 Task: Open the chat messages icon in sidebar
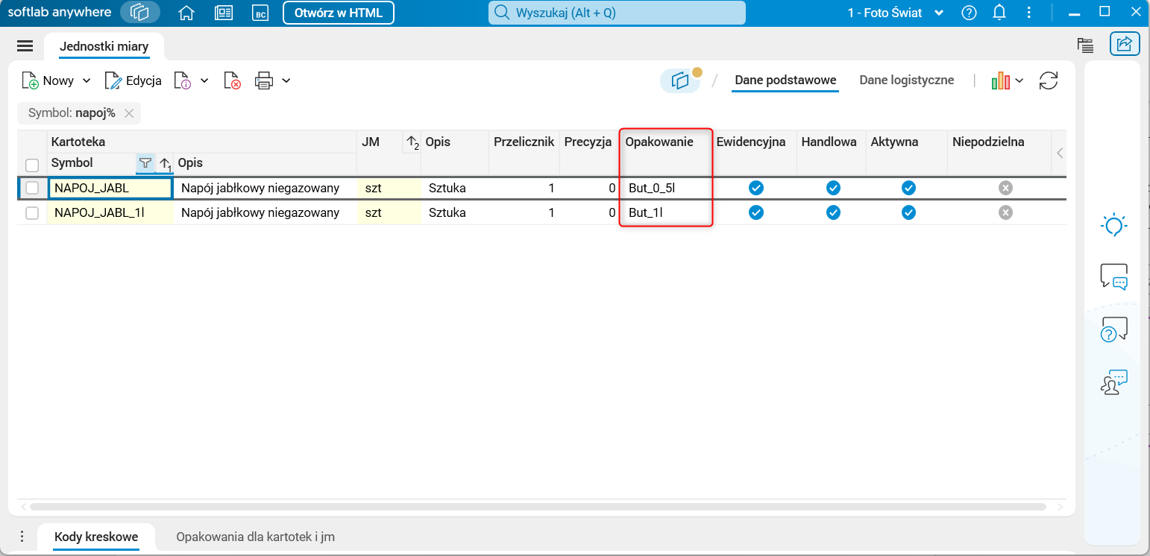click(x=1113, y=277)
